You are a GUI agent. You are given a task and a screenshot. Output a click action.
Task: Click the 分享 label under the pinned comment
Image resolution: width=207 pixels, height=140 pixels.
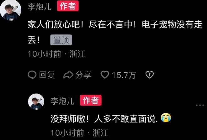83,75
